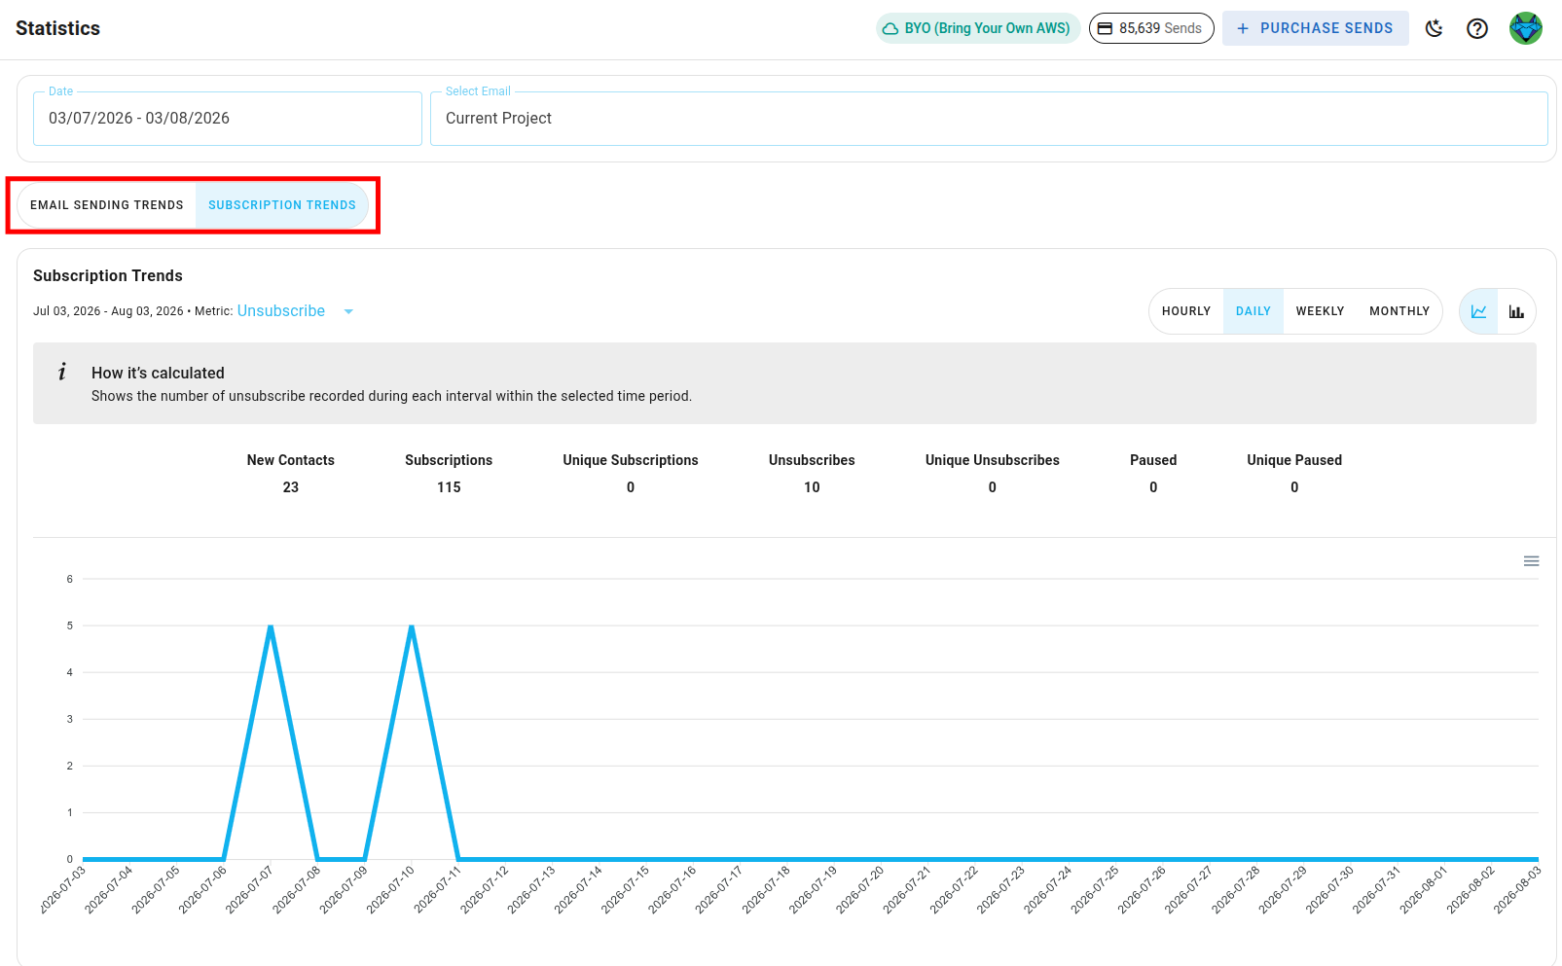Click the Paused stat label
The width and height of the screenshot is (1562, 966).
pyautogui.click(x=1153, y=460)
